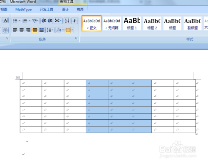The height and width of the screenshot is (163, 208).
Task: Apply distributed alignment
Action: 41,30
